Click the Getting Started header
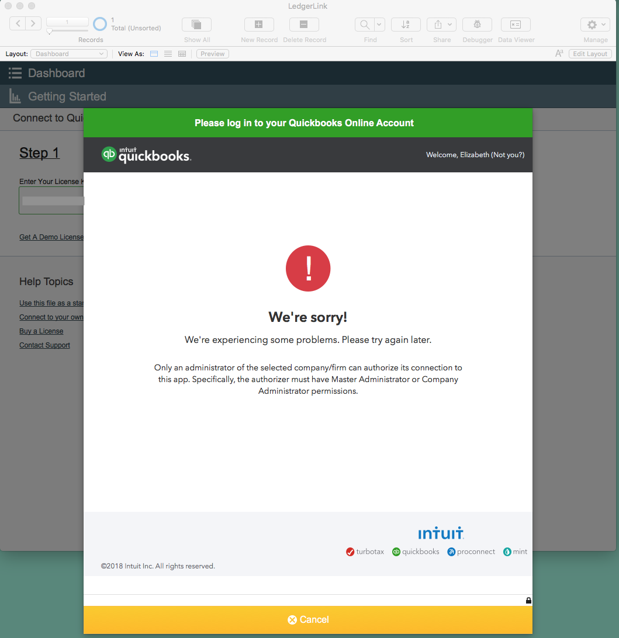Screen dimensions: 619x638 67,96
